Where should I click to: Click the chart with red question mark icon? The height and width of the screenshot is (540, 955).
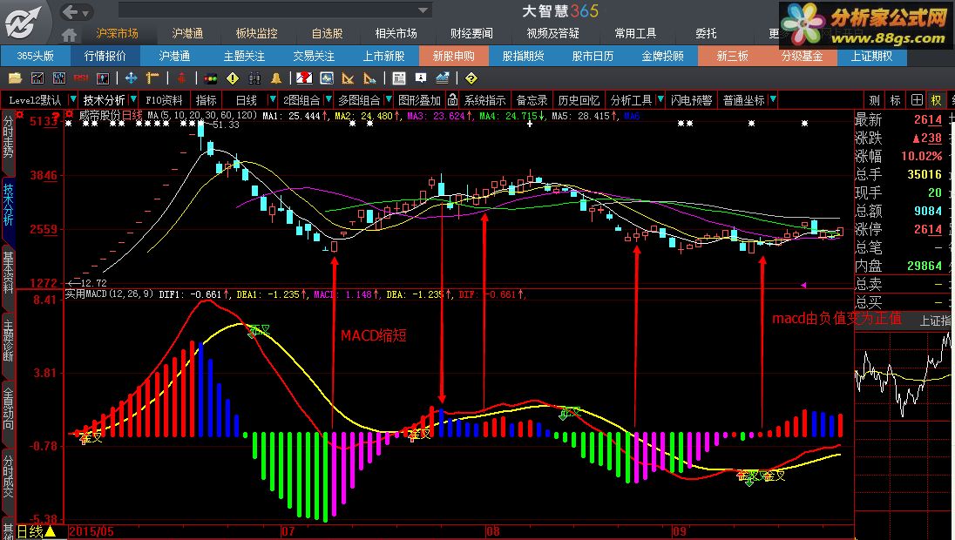pos(304,78)
